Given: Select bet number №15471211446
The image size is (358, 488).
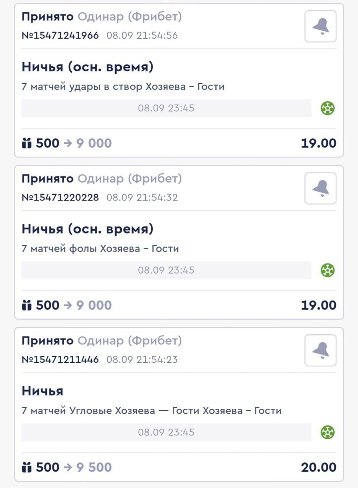Looking at the screenshot, I should click(60, 359).
